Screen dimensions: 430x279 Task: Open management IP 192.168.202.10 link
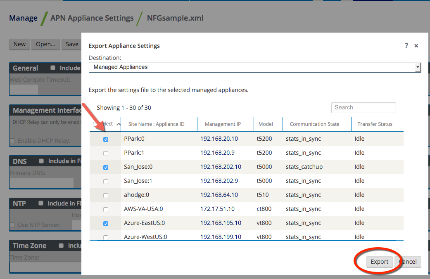pyautogui.click(x=221, y=167)
